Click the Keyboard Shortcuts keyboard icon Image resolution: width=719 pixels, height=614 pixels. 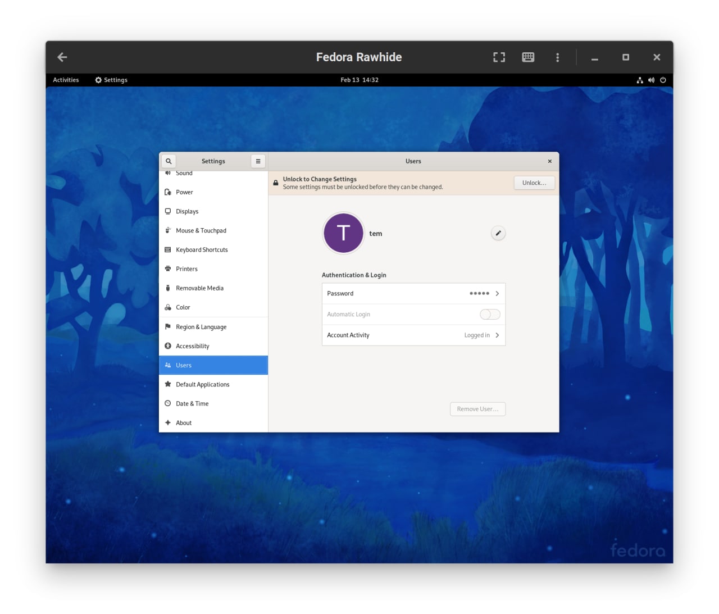(x=168, y=249)
